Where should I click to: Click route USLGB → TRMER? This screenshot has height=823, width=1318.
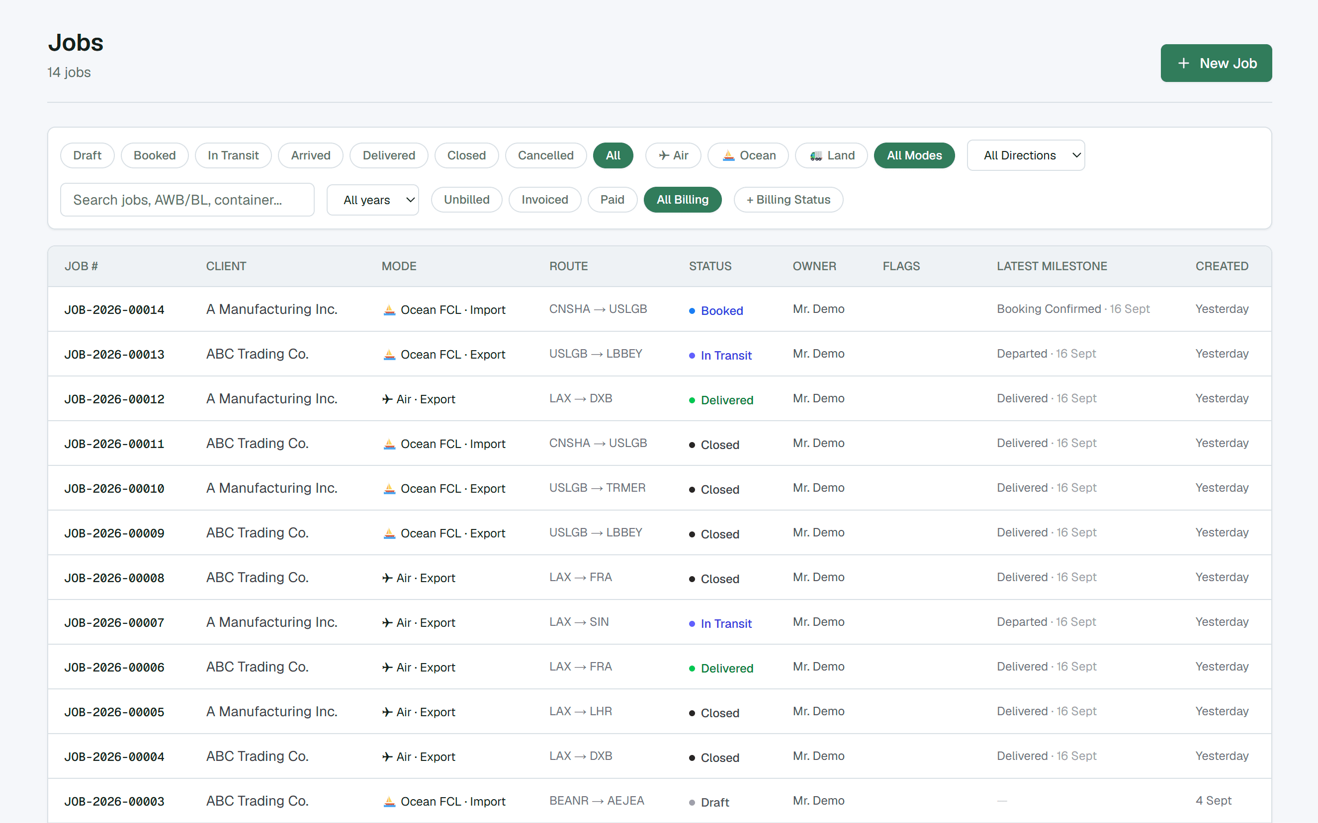point(597,488)
